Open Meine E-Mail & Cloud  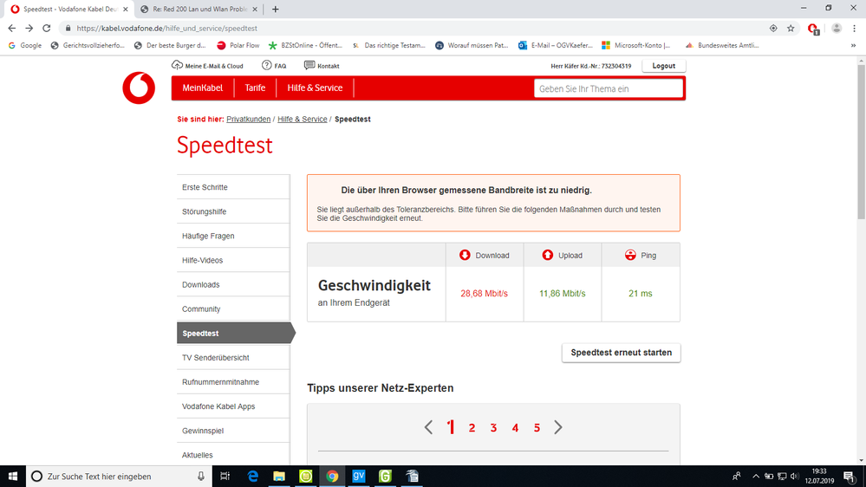(x=207, y=66)
